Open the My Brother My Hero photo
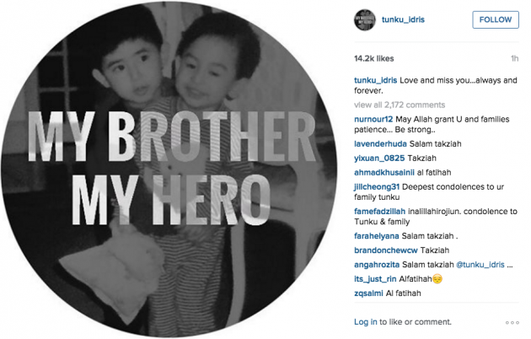The width and height of the screenshot is (531, 339). point(169,169)
